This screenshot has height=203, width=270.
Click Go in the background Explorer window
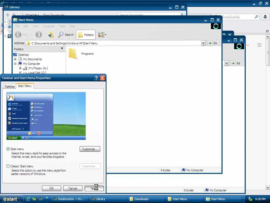tap(235, 63)
